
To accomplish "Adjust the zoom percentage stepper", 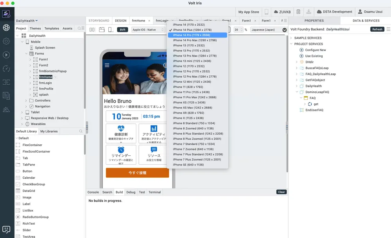I will 241,30.
